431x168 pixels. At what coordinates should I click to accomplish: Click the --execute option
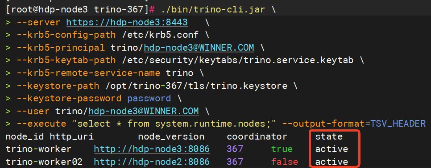click(x=41, y=124)
